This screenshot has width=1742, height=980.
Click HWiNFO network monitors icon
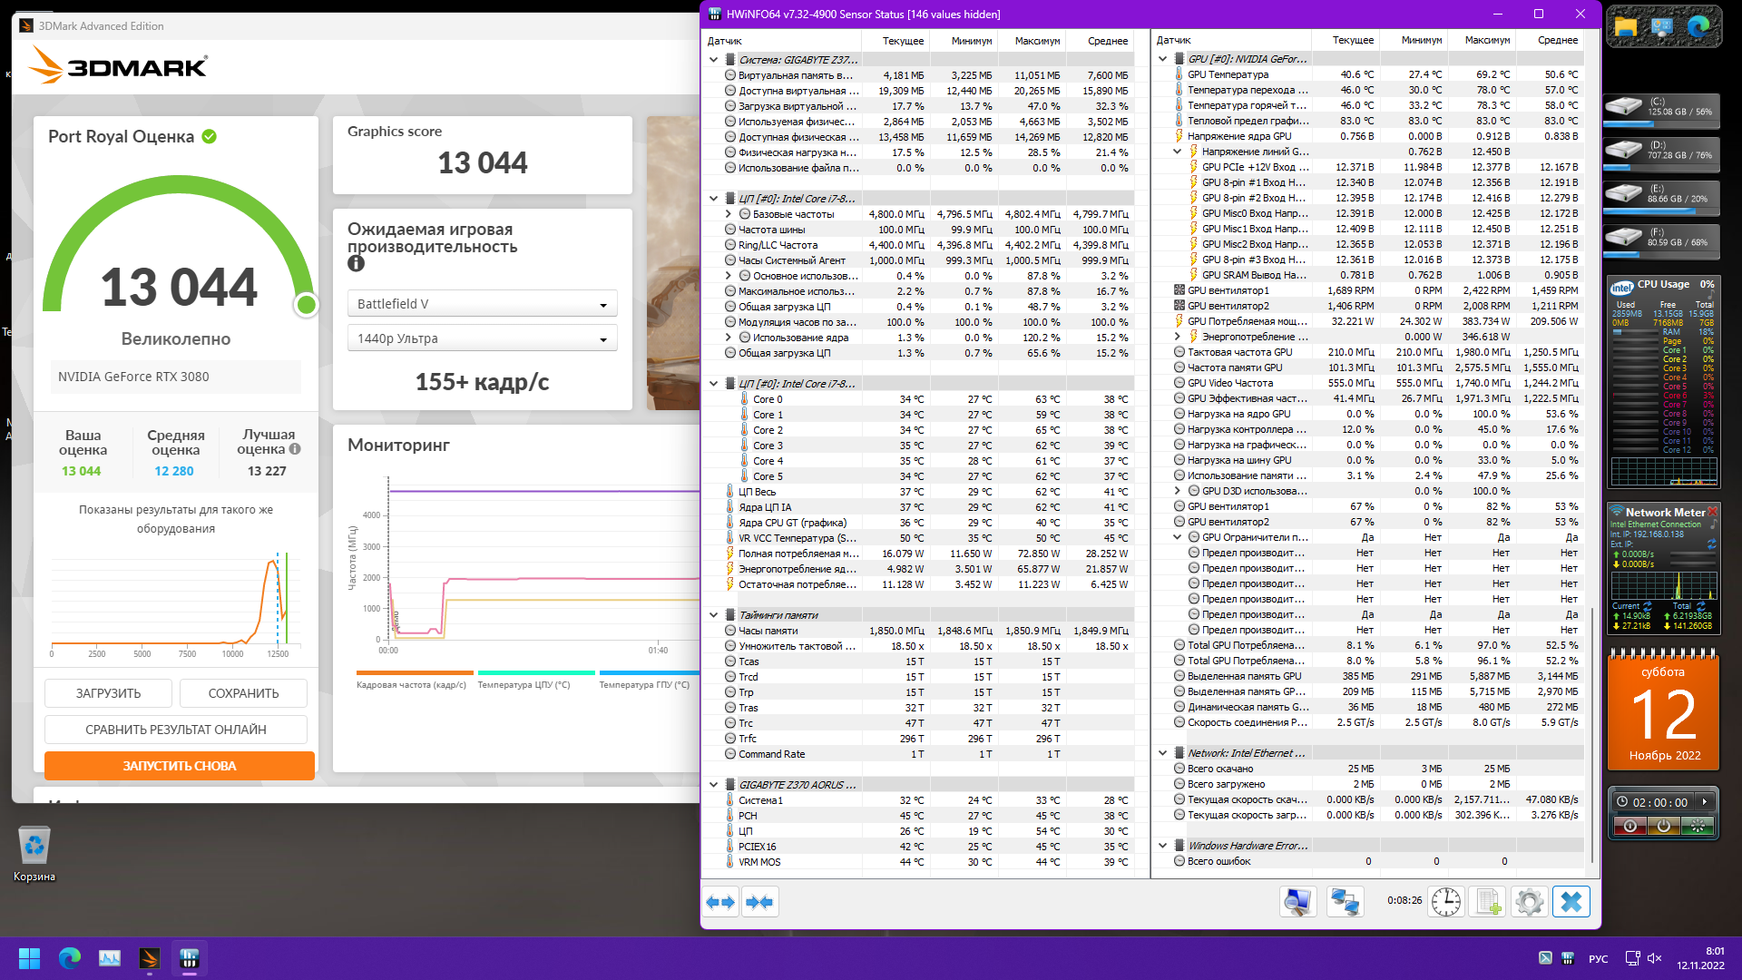pyautogui.click(x=1344, y=902)
